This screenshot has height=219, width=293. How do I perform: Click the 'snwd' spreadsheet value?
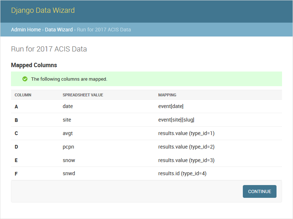click(69, 174)
